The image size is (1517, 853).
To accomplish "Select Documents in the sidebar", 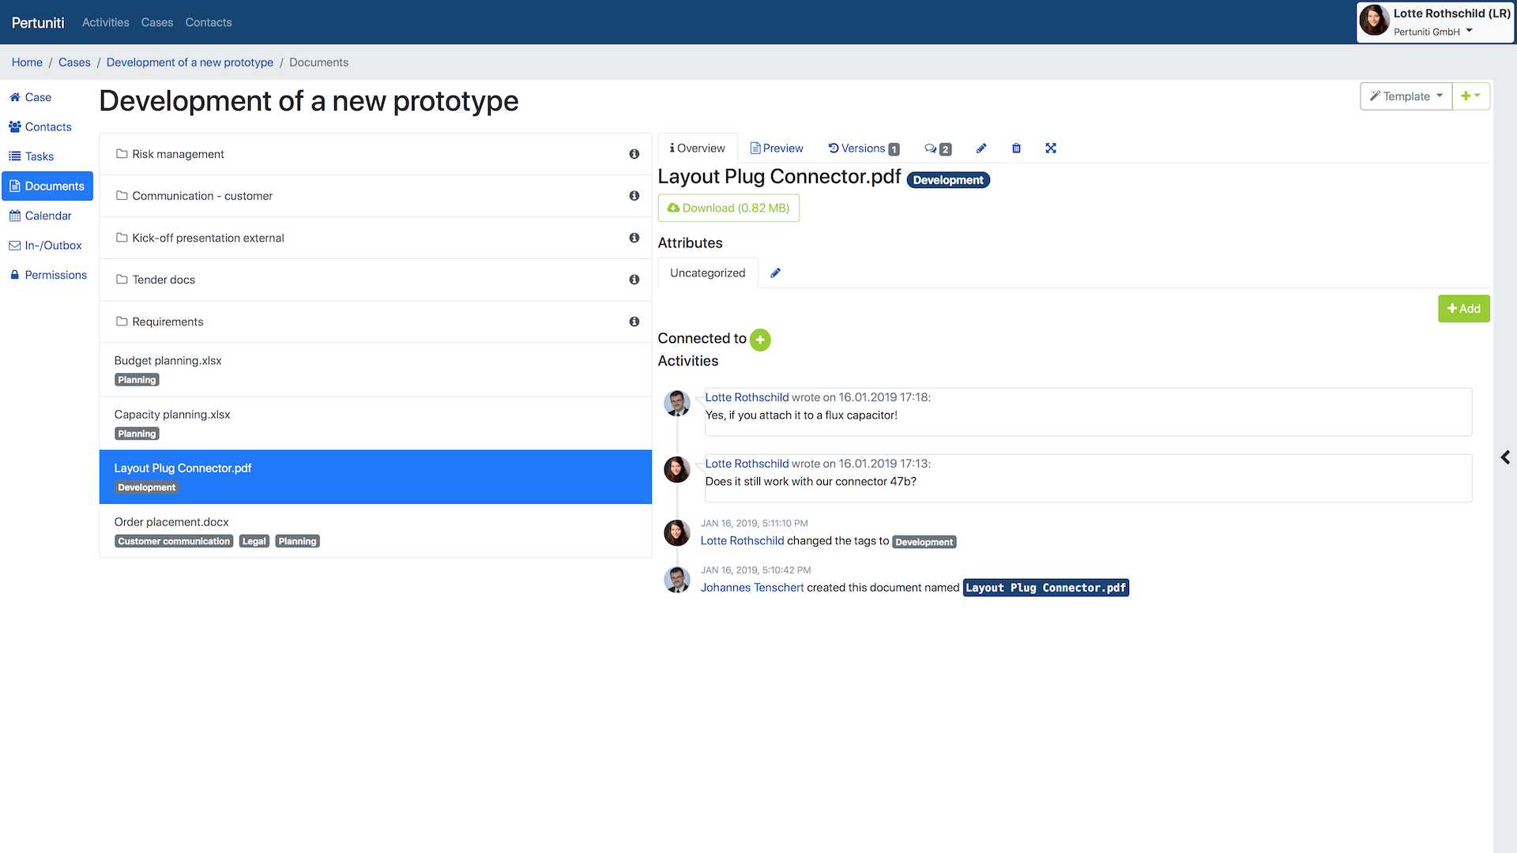I will point(47,186).
